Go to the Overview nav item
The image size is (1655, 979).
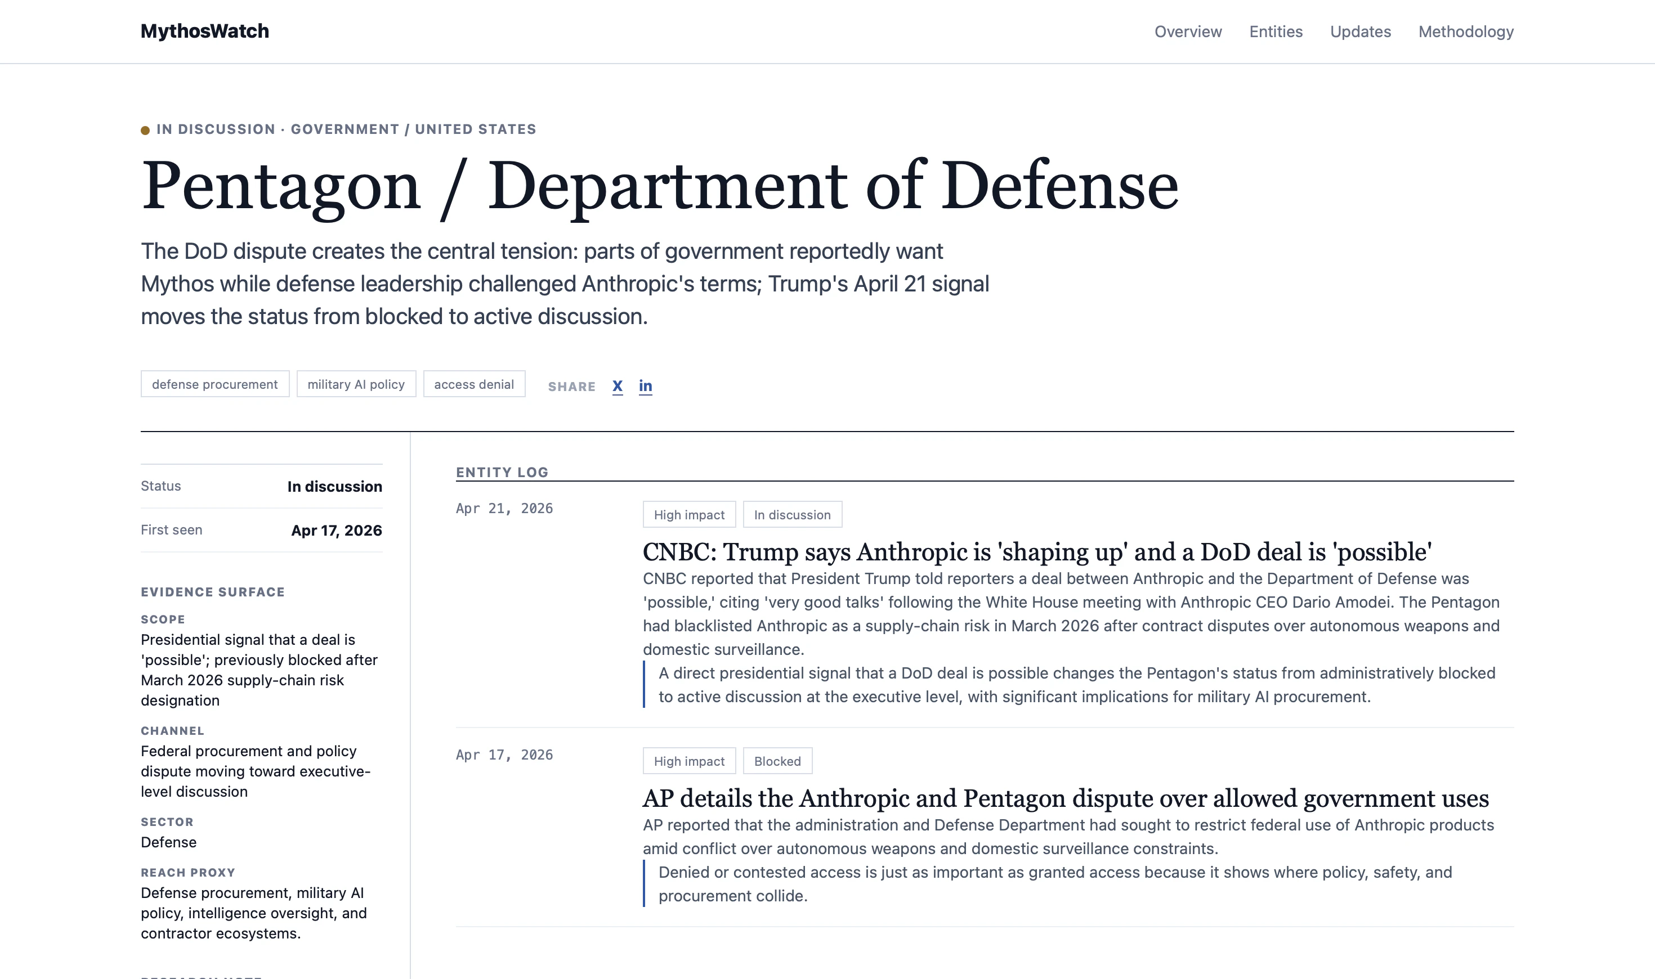point(1187,32)
